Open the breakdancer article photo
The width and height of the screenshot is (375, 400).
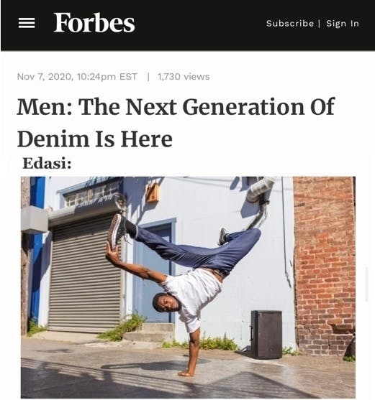(188, 287)
